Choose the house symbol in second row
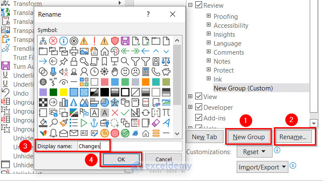The image size is (323, 181). 104,51
